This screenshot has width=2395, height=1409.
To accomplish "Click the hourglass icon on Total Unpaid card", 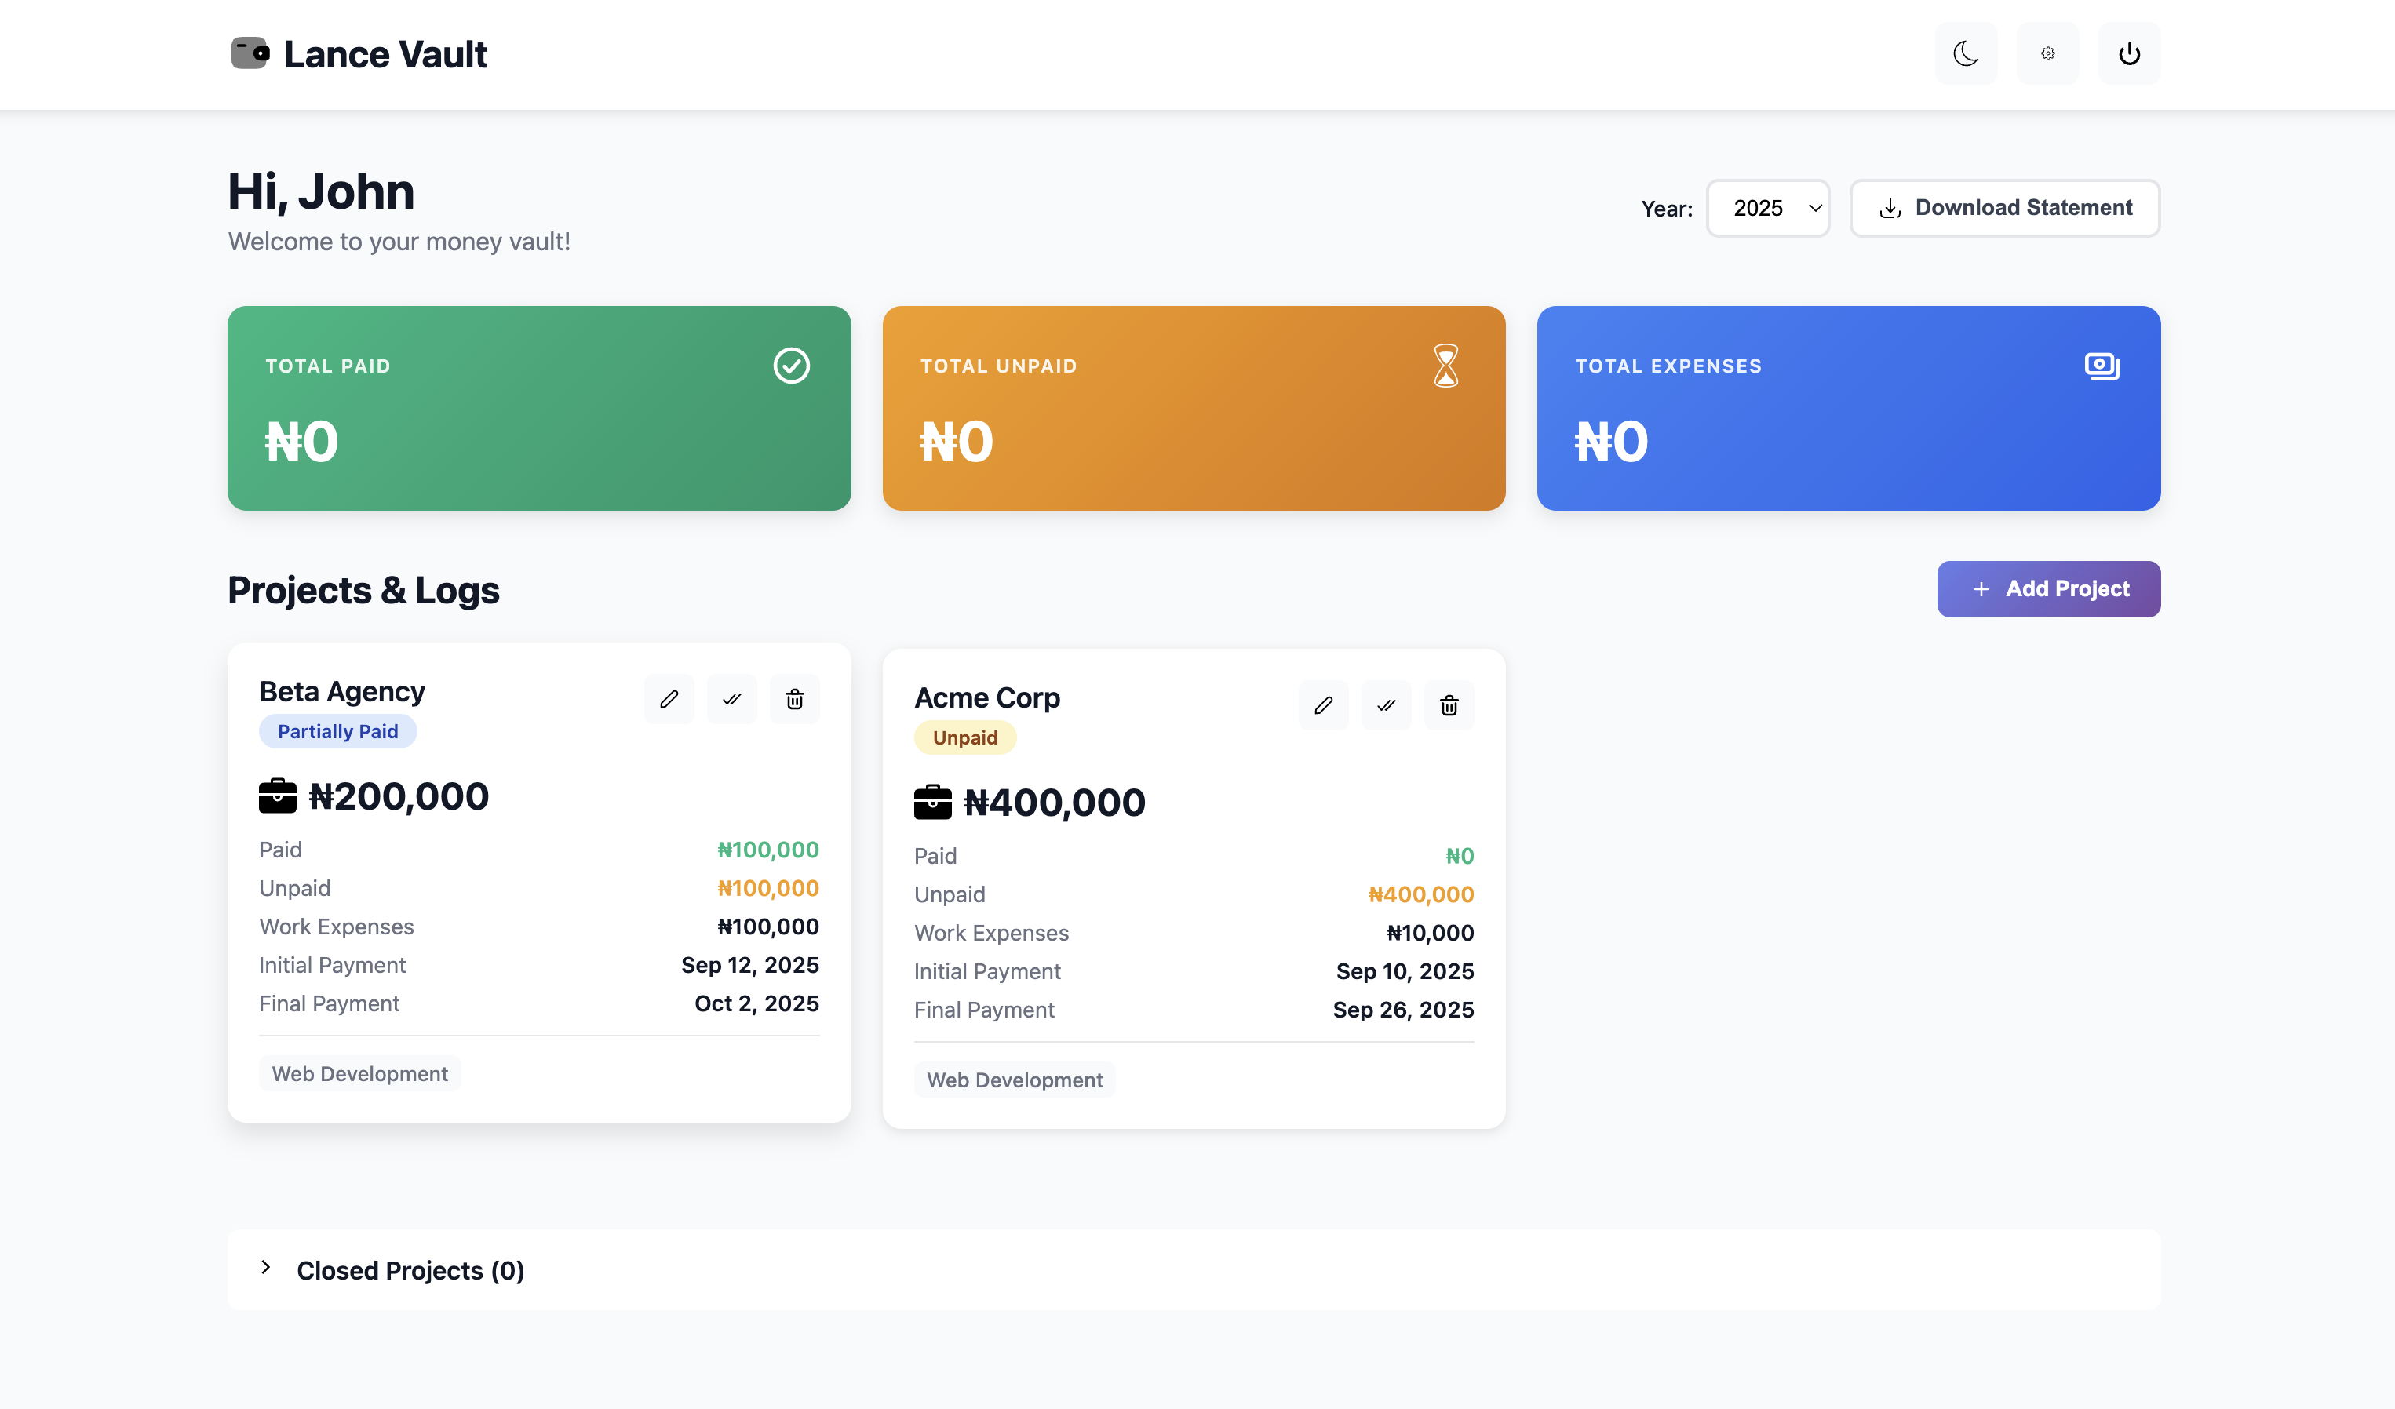I will tap(1445, 366).
